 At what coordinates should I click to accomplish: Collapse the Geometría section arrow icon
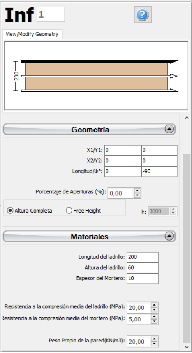[x=169, y=129]
